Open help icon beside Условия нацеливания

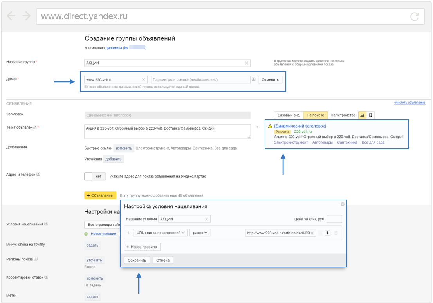(x=46, y=224)
